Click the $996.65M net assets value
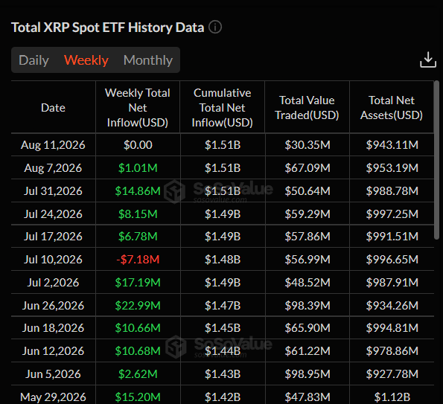 [x=392, y=260]
